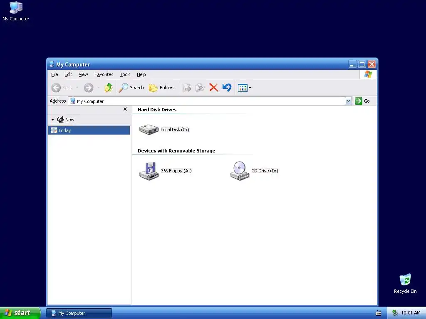Screen dimensions: 426x319
Task: Click the My Computer title bar icon
Action: [52, 64]
